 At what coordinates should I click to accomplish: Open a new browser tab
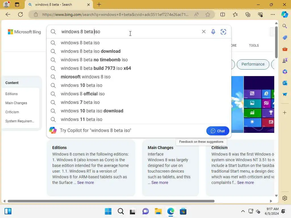[99, 5]
